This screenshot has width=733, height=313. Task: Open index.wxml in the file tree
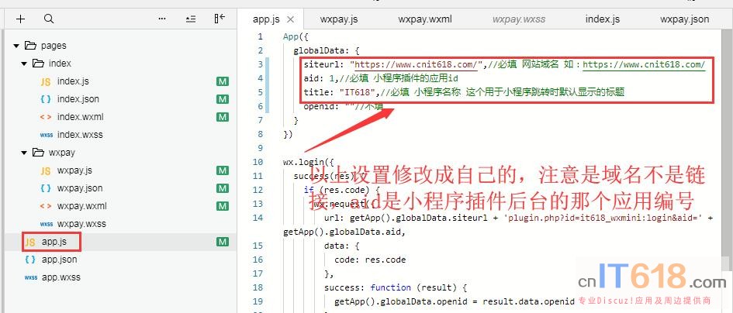(81, 117)
